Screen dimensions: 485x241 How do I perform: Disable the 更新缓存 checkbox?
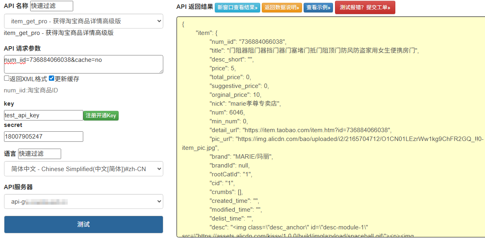51,78
